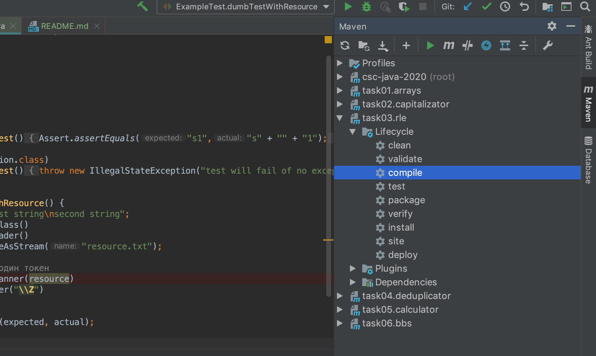596x356 pixels.
Task: Open the Ant Build side tool window
Action: 588,47
